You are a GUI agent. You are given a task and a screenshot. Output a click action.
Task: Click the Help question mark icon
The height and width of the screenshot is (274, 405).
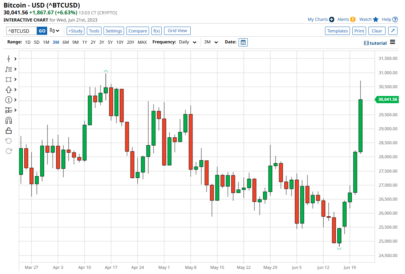pos(395,19)
